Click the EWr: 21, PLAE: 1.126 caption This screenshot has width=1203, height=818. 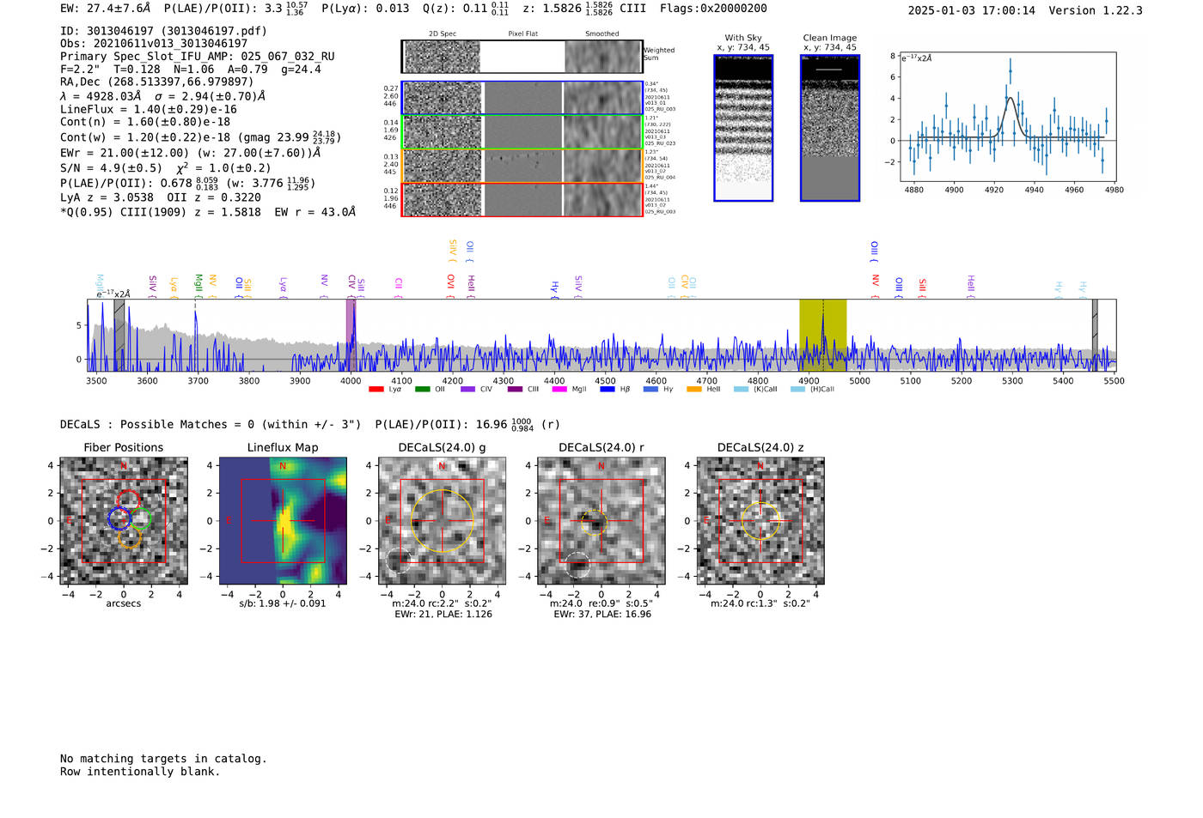point(443,615)
